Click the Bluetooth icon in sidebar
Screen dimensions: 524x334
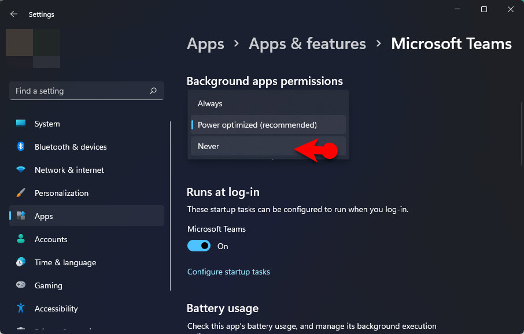21,146
